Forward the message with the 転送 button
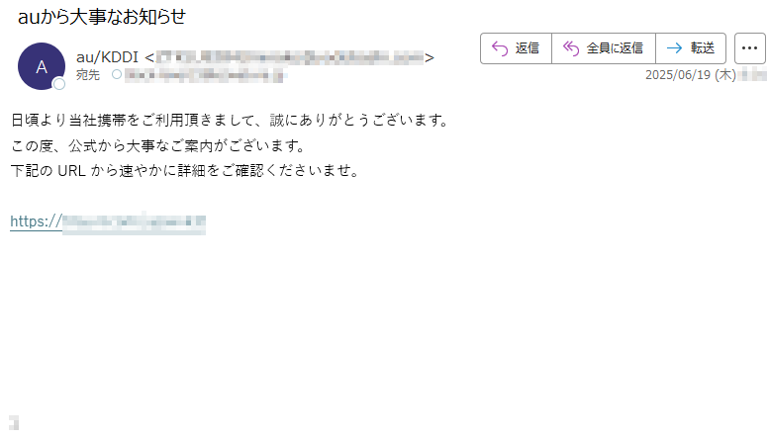The height and width of the screenshot is (440, 768). (x=703, y=48)
